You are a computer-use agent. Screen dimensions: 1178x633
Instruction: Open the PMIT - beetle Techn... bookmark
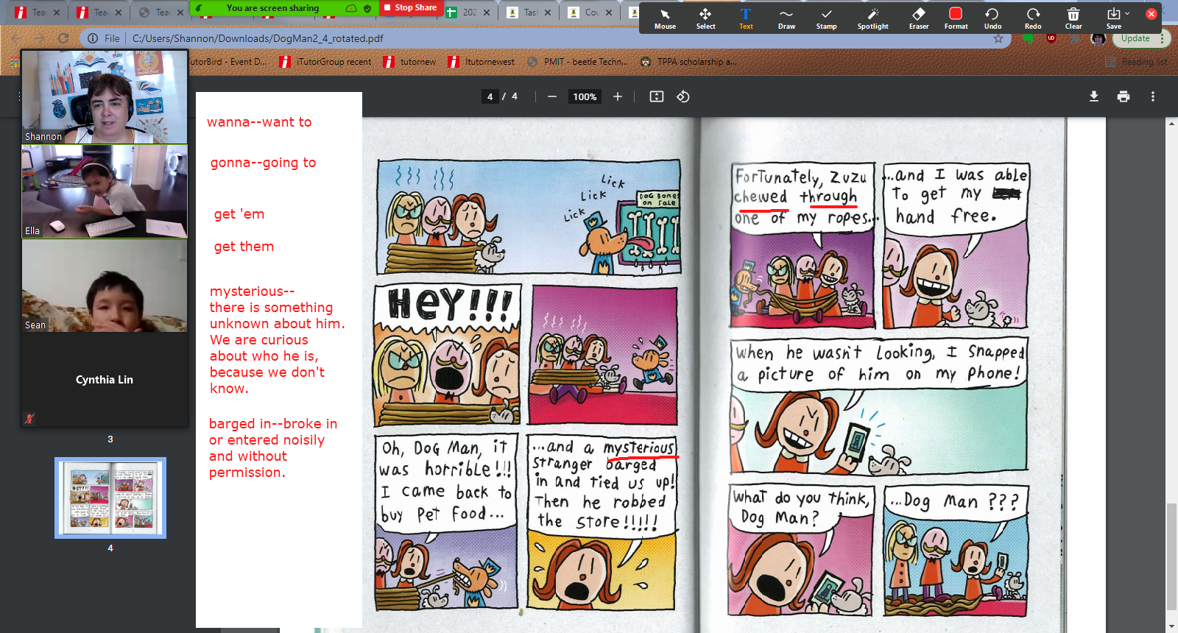coord(577,62)
